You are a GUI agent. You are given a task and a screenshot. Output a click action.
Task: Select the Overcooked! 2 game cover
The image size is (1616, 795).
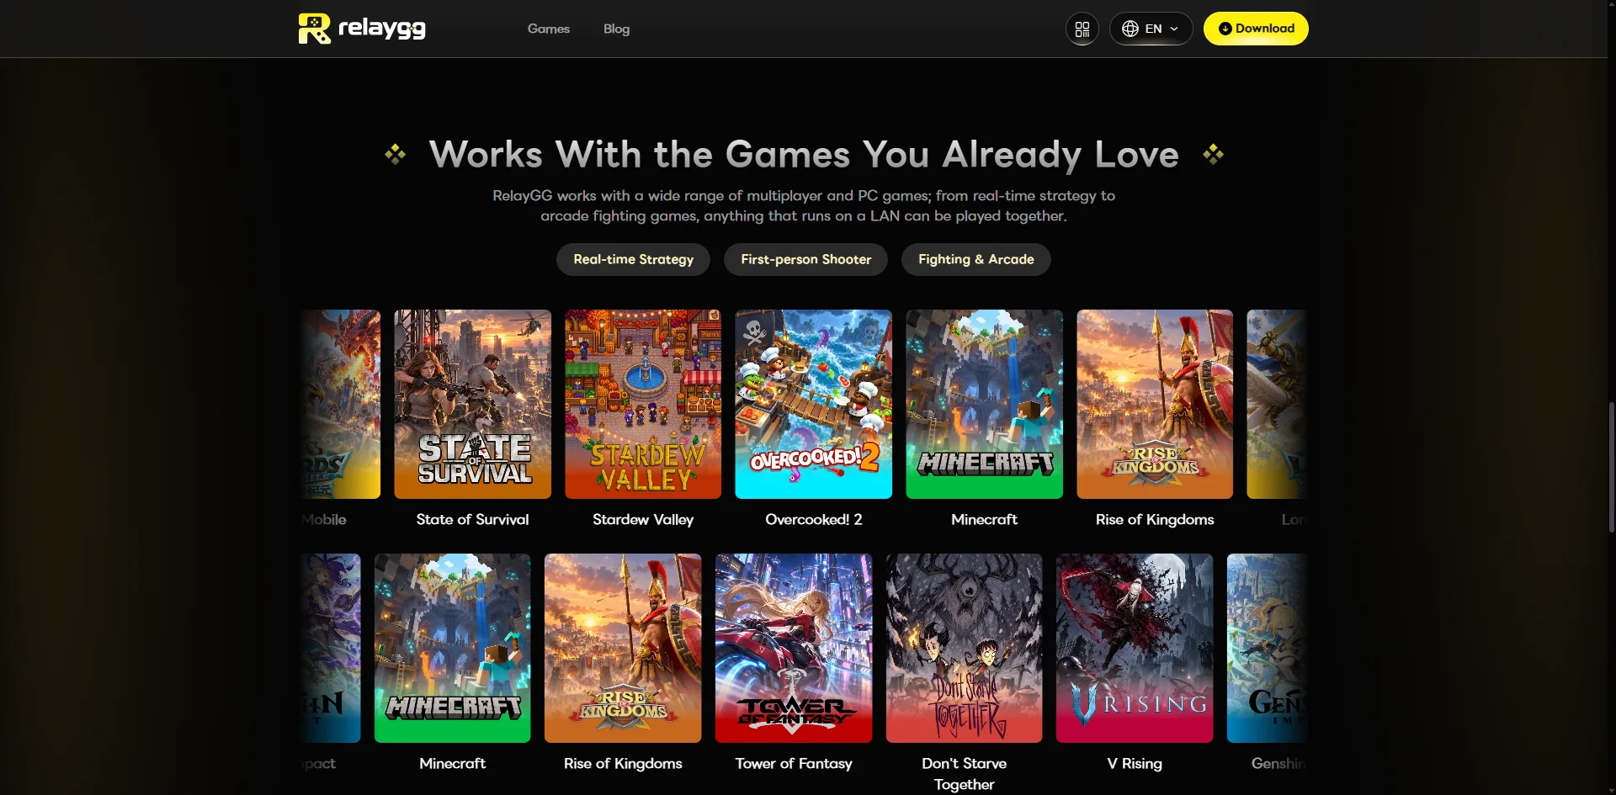814,404
